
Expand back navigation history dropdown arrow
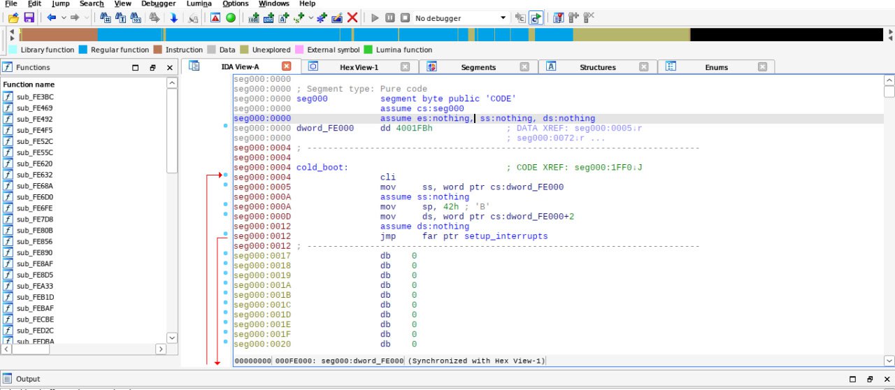(63, 17)
